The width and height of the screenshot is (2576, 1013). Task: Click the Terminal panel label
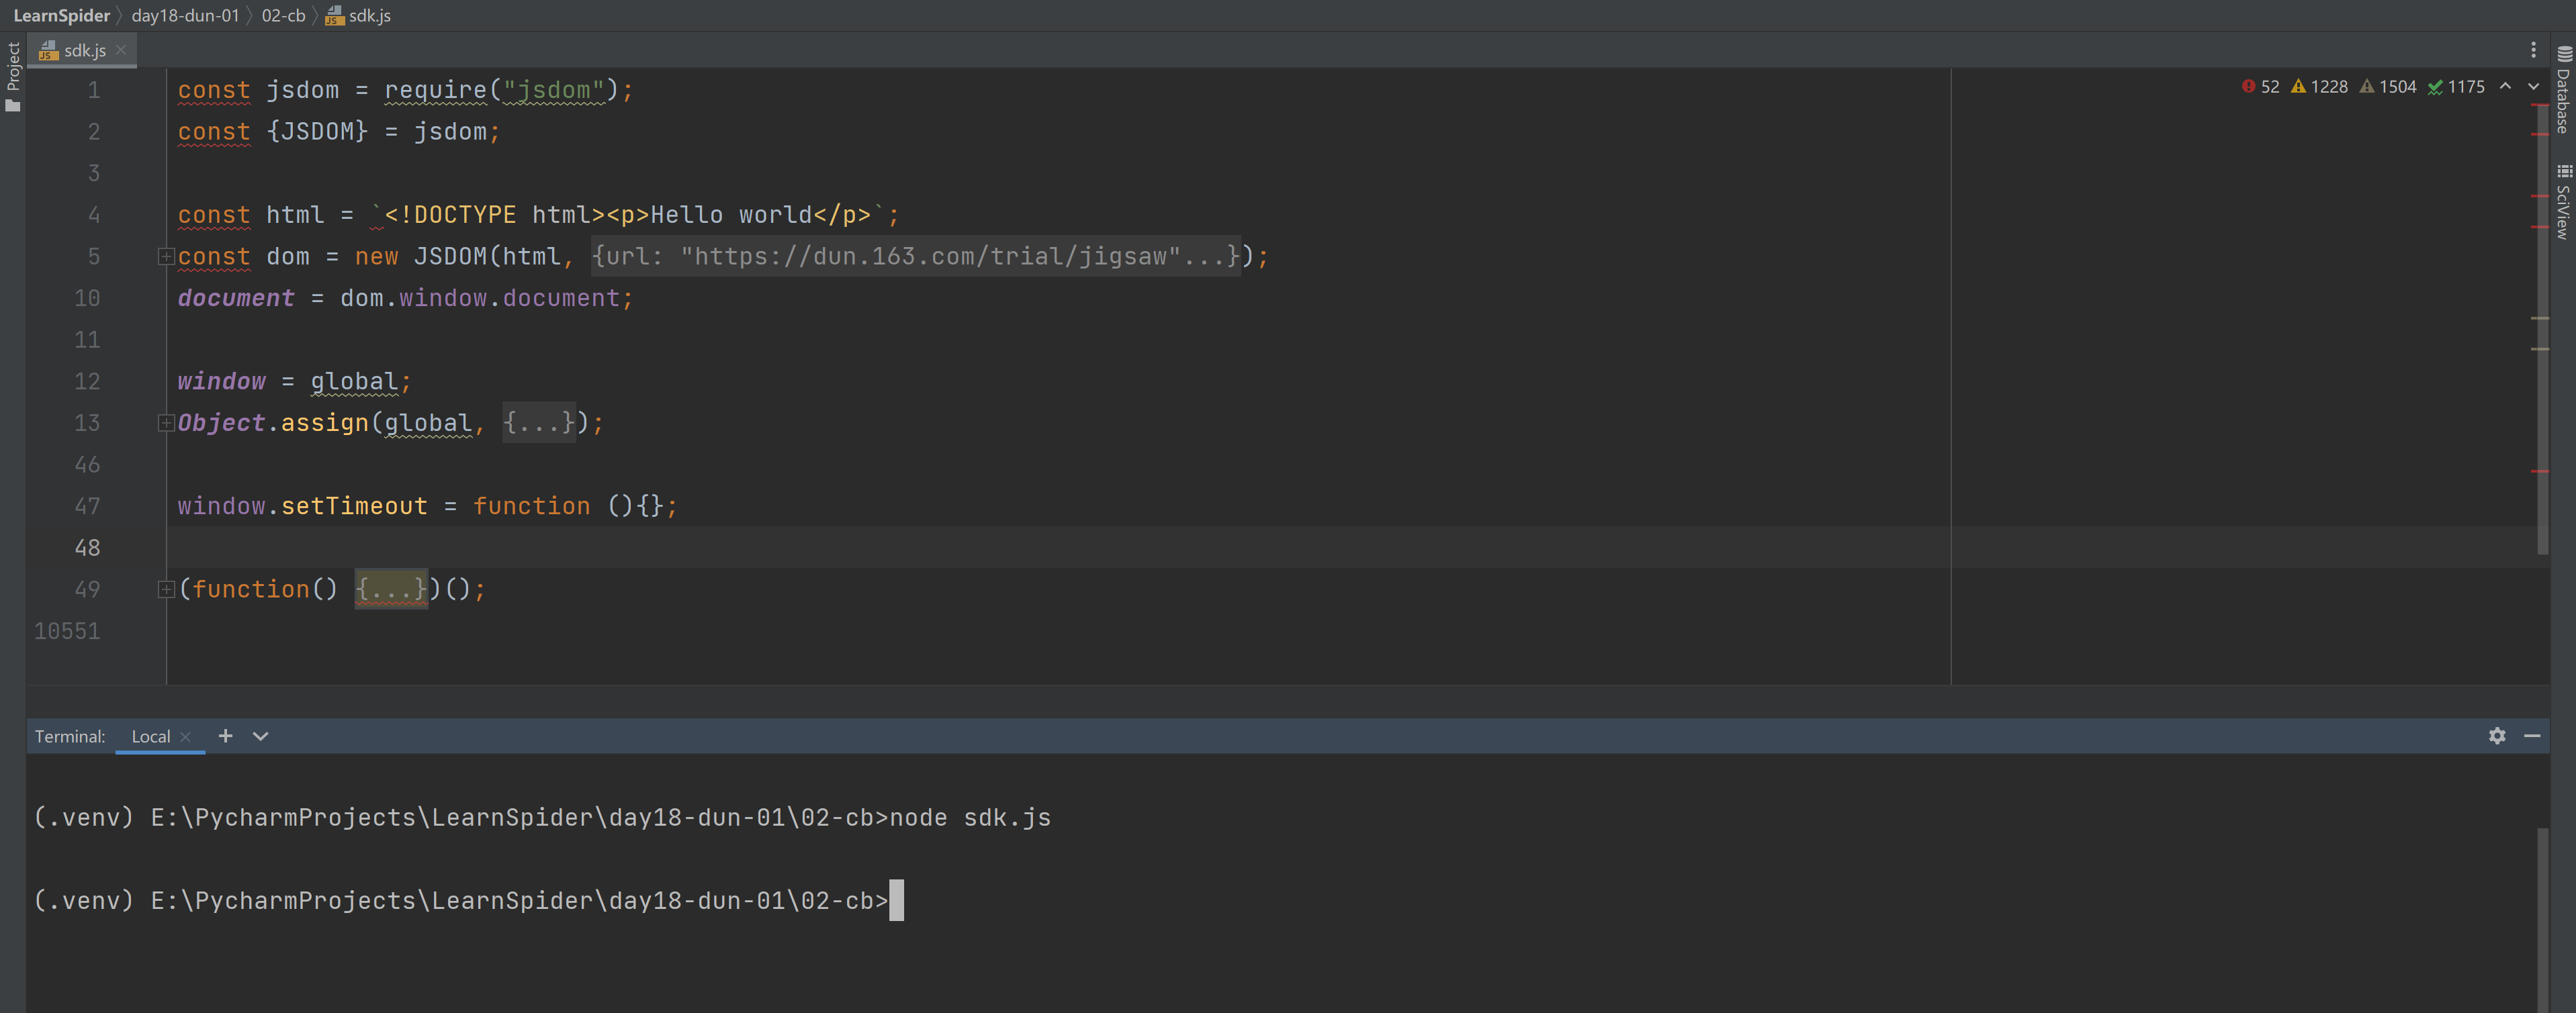tap(70, 736)
